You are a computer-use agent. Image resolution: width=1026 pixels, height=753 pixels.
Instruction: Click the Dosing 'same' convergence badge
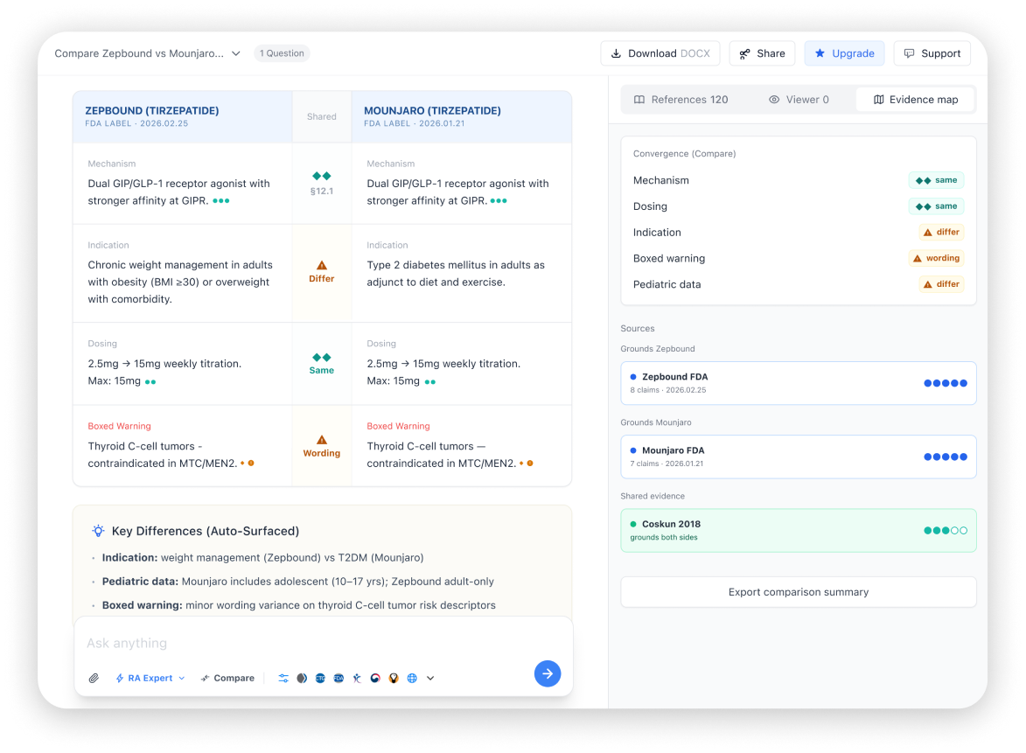937,206
